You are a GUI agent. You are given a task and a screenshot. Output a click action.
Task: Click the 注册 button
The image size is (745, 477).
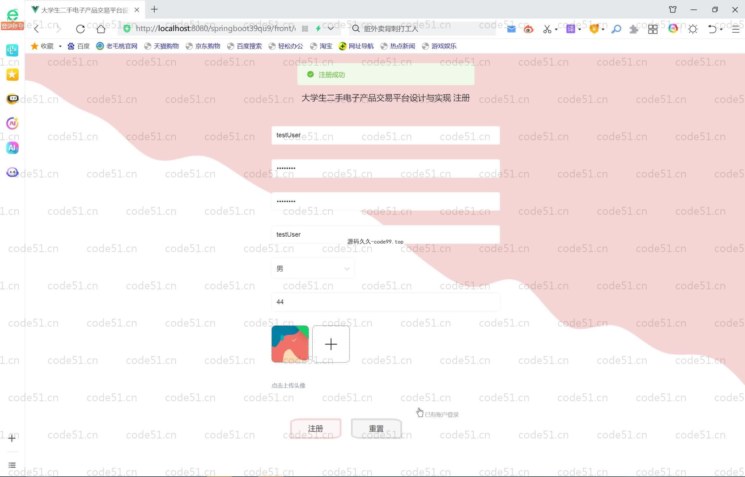point(315,428)
